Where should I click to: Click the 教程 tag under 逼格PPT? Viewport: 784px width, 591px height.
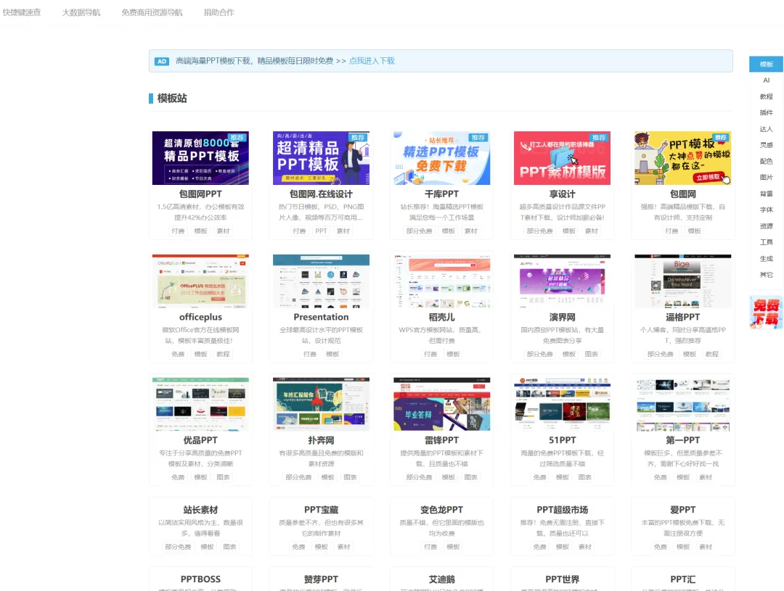(x=712, y=354)
